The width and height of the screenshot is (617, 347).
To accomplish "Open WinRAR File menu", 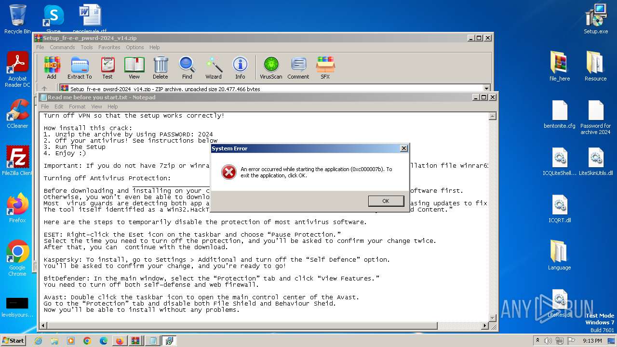I will click(x=40, y=47).
